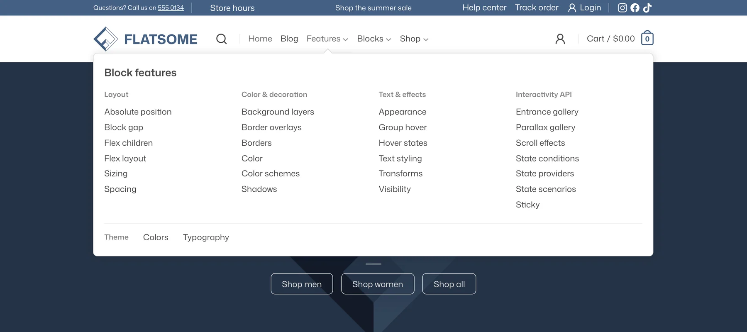This screenshot has width=747, height=332.
Task: Go to the Home menu item
Action: tap(260, 39)
